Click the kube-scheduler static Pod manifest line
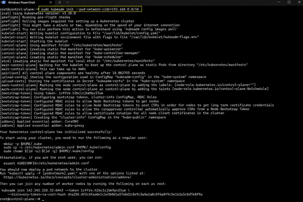Screen dimensions: 303x202 coord(62,57)
